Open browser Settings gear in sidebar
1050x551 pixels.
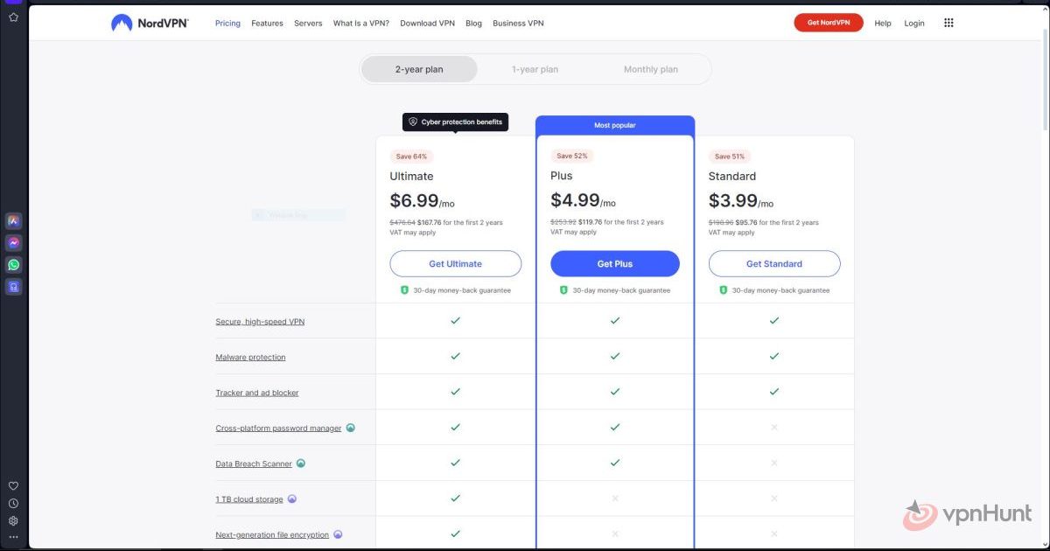(13, 520)
